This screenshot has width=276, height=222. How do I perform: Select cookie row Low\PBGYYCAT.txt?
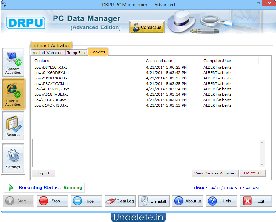pyautogui.click(x=149, y=84)
